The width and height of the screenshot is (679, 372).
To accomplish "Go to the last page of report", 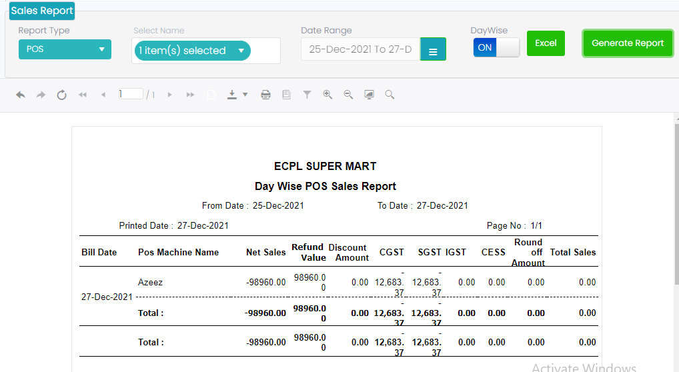I will pos(190,95).
